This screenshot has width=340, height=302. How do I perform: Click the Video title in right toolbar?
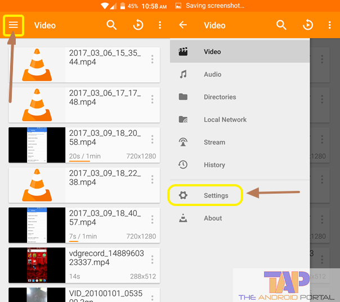coord(214,25)
